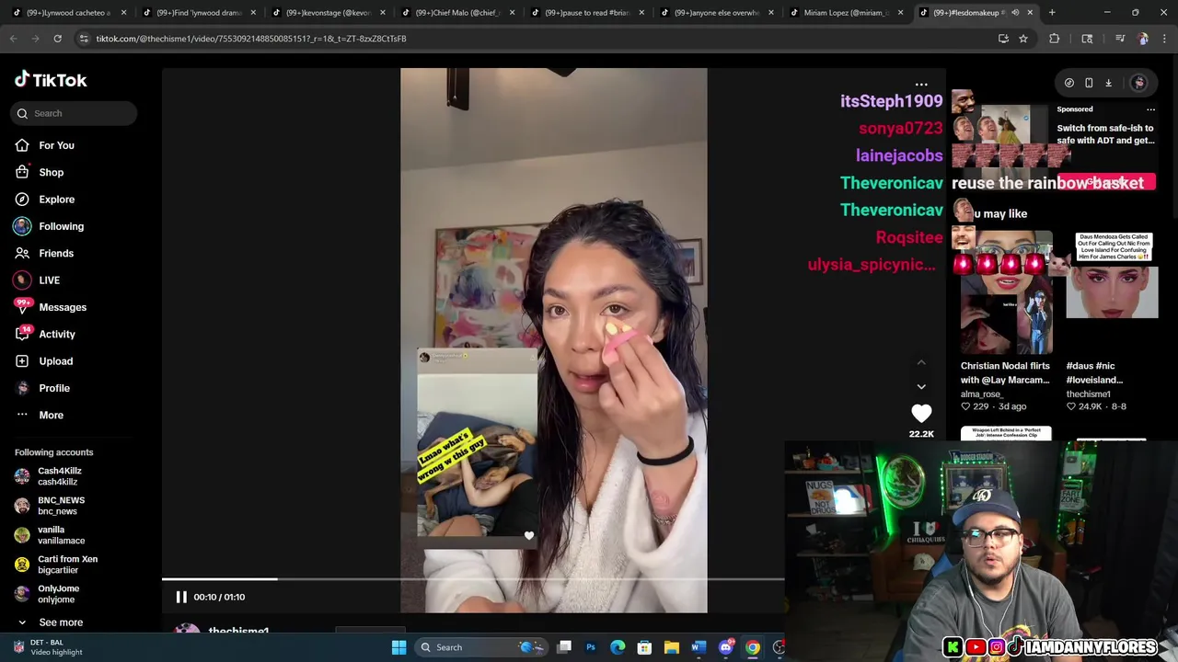Open Chrome's three-dot menu
1178x662 pixels.
point(1165,39)
